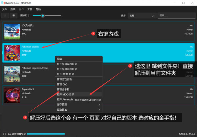Open the 操作 menu
This screenshot has height=137, width=197.
click(x=21, y=9)
